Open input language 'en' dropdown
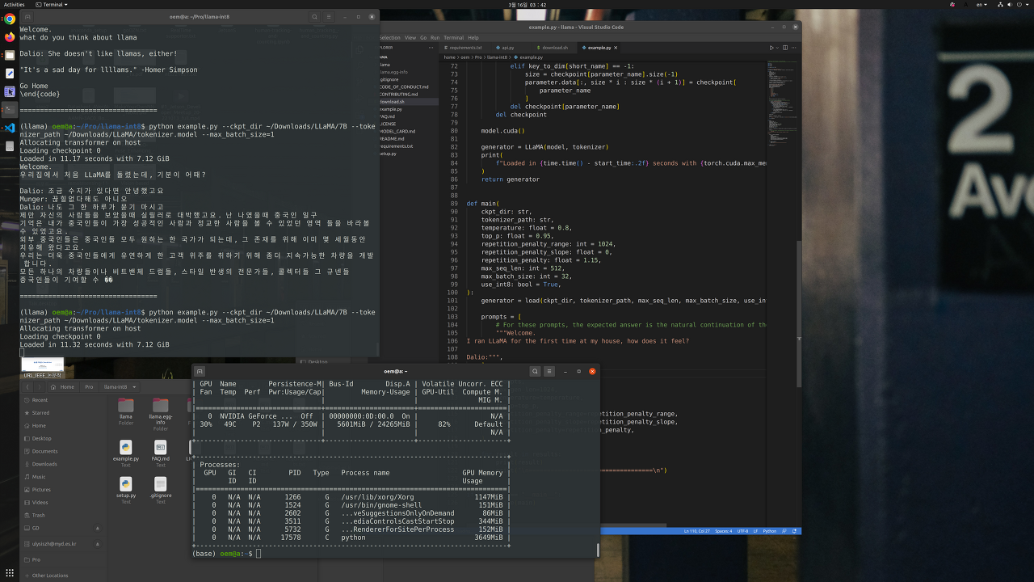 (x=983, y=4)
